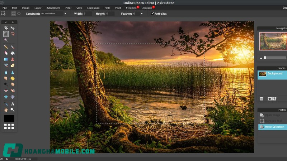Image resolution: width=287 pixels, height=161 pixels.
Task: Activate the Clone Stamp tool
Action: click(13, 59)
